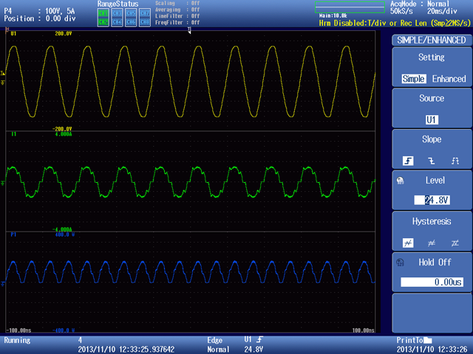473x354 pixels.
Task: Click the 200.0V upper scale label
Action: click(x=64, y=34)
